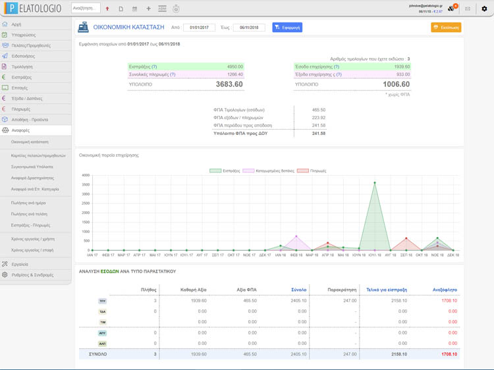
Task: Click the paper plane icon beside Ειδοποιήσεις
Action: [5, 56]
